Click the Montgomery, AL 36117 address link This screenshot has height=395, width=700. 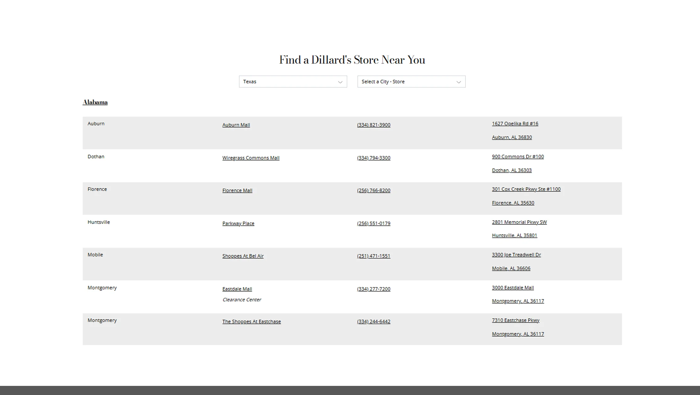(518, 334)
